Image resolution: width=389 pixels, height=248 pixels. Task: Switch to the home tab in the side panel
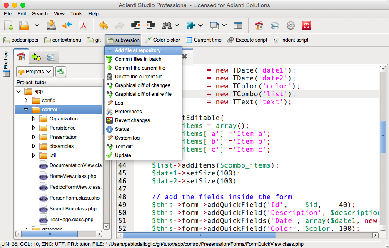(x=21, y=57)
